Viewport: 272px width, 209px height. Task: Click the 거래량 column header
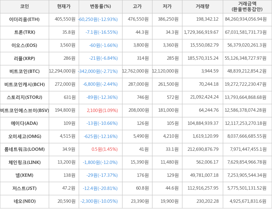[203, 6]
